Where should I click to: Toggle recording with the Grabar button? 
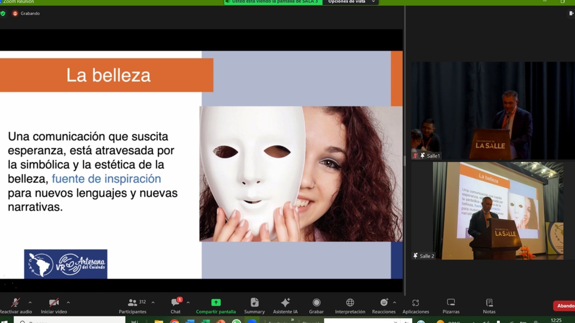[316, 303]
